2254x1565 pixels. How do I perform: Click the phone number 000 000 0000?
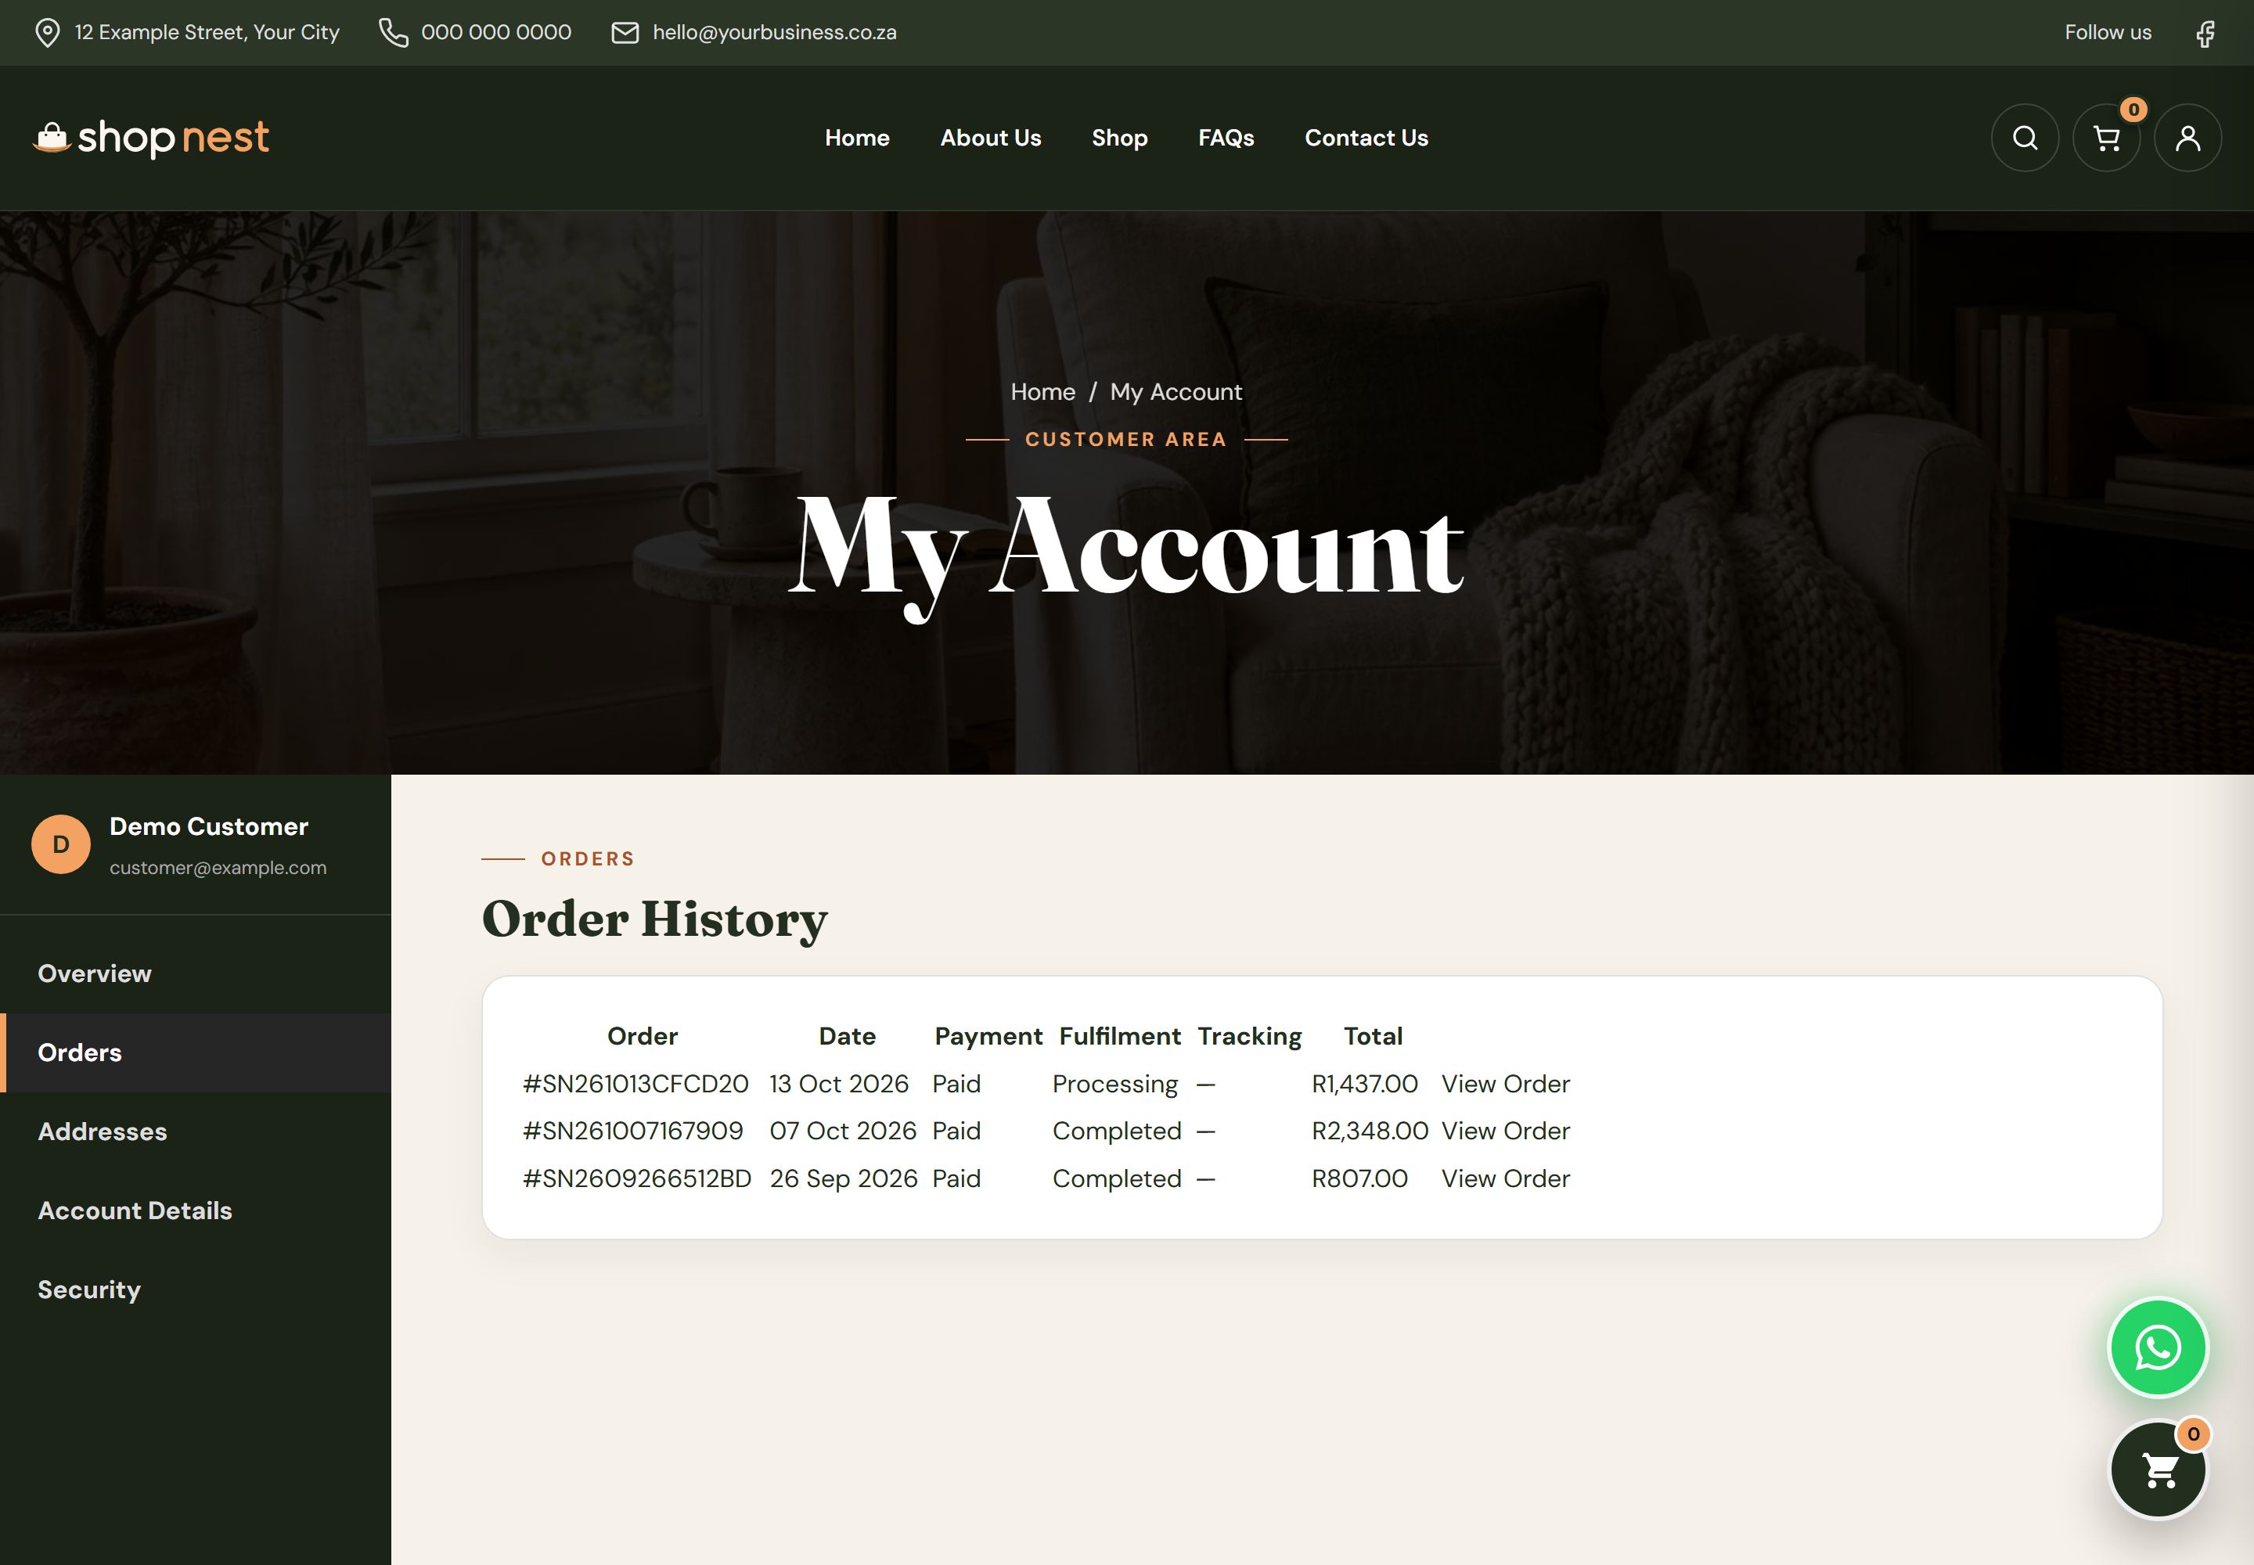tap(496, 34)
